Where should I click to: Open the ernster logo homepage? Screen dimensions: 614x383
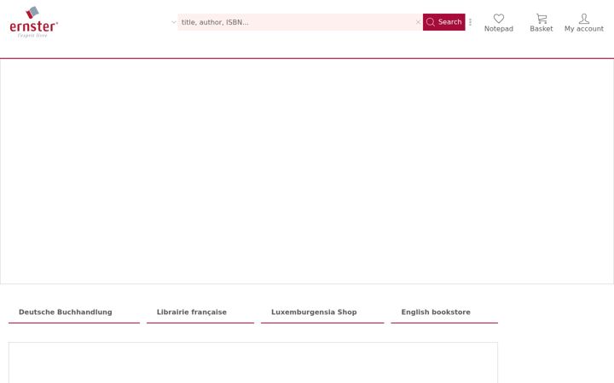pos(33,22)
